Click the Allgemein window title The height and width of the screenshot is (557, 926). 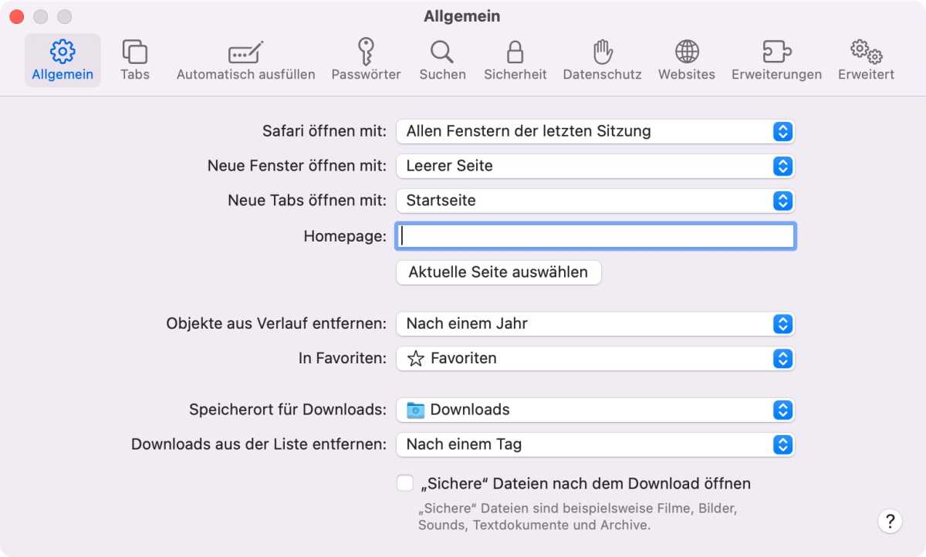[x=462, y=16]
